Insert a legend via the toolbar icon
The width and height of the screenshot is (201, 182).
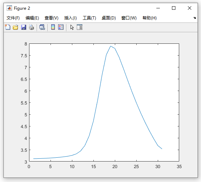coord(61,27)
